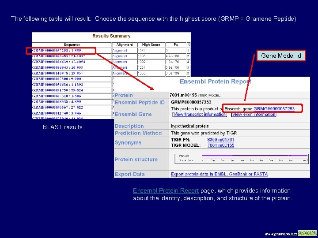The width and height of the screenshot is (318, 238).
Task: Open TIGR MODEL synonym 7001.m00155 link
Action: coord(221,145)
